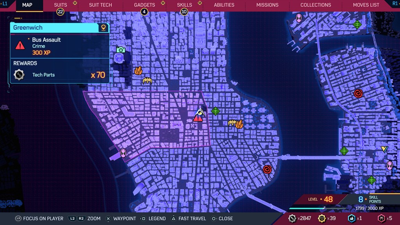This screenshot has width=400, height=225.
Task: Click the "Crime" label under Bus Assault
Action: pyautogui.click(x=39, y=46)
